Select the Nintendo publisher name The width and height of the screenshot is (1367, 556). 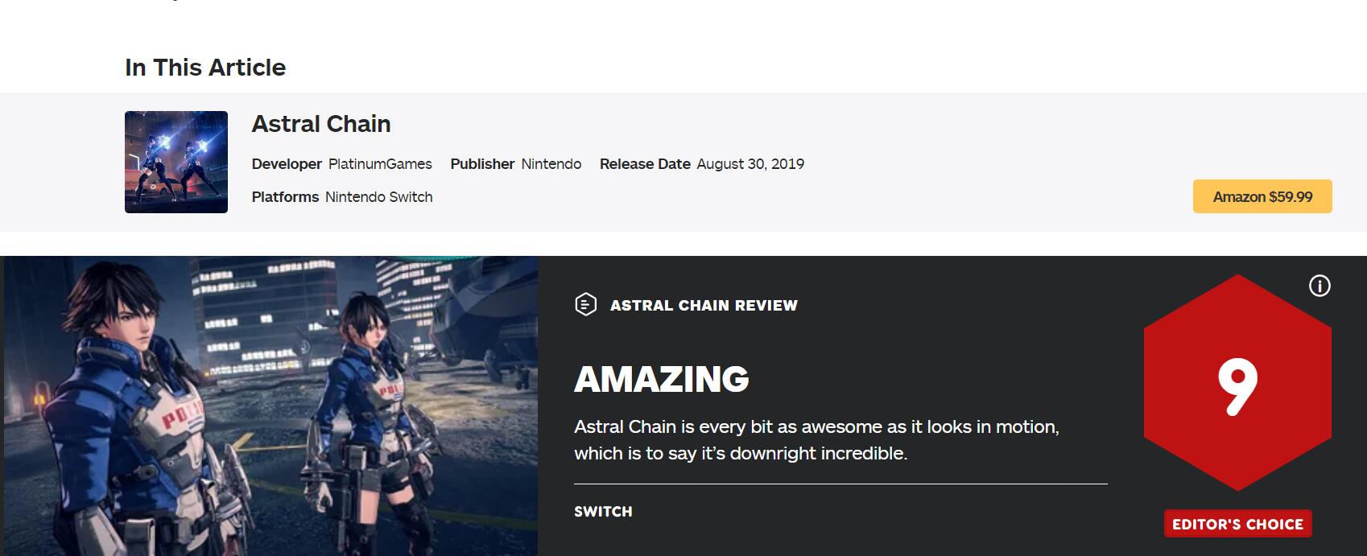tap(551, 164)
